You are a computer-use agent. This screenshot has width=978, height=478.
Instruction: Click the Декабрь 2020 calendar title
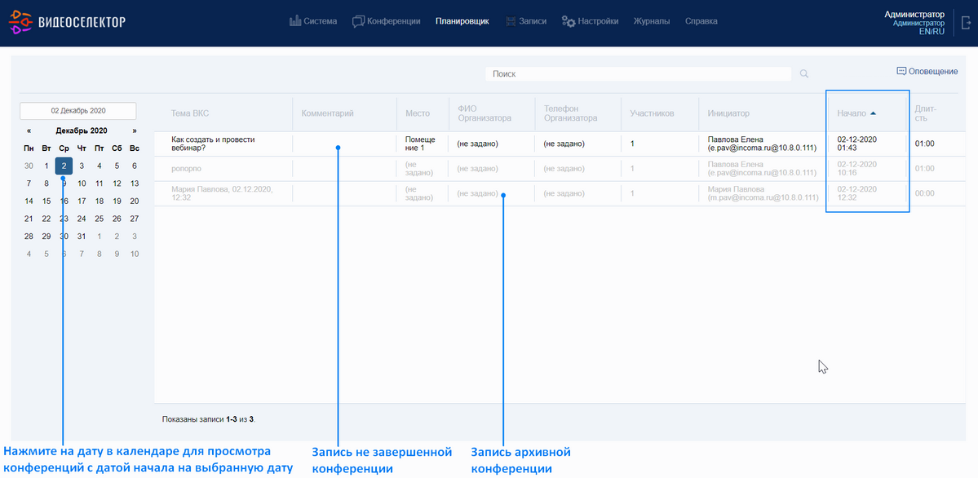coord(81,131)
